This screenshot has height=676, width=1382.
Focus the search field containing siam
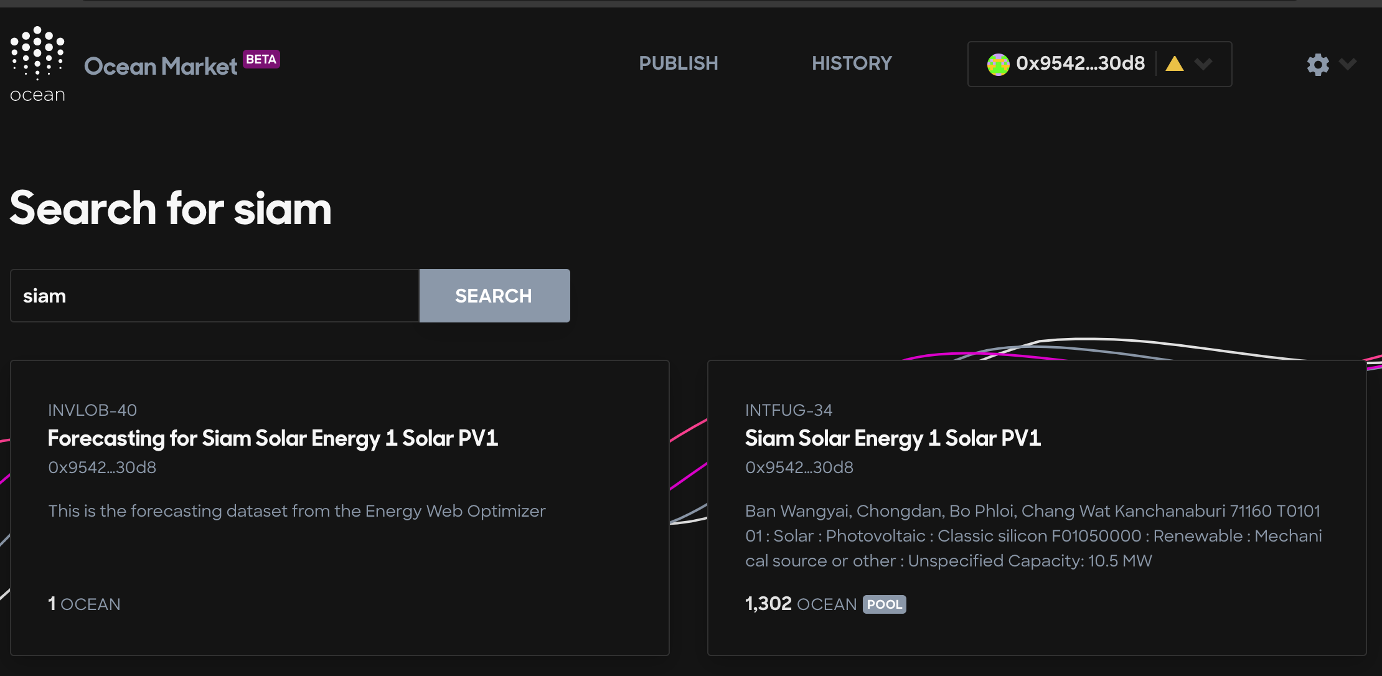[x=215, y=296]
